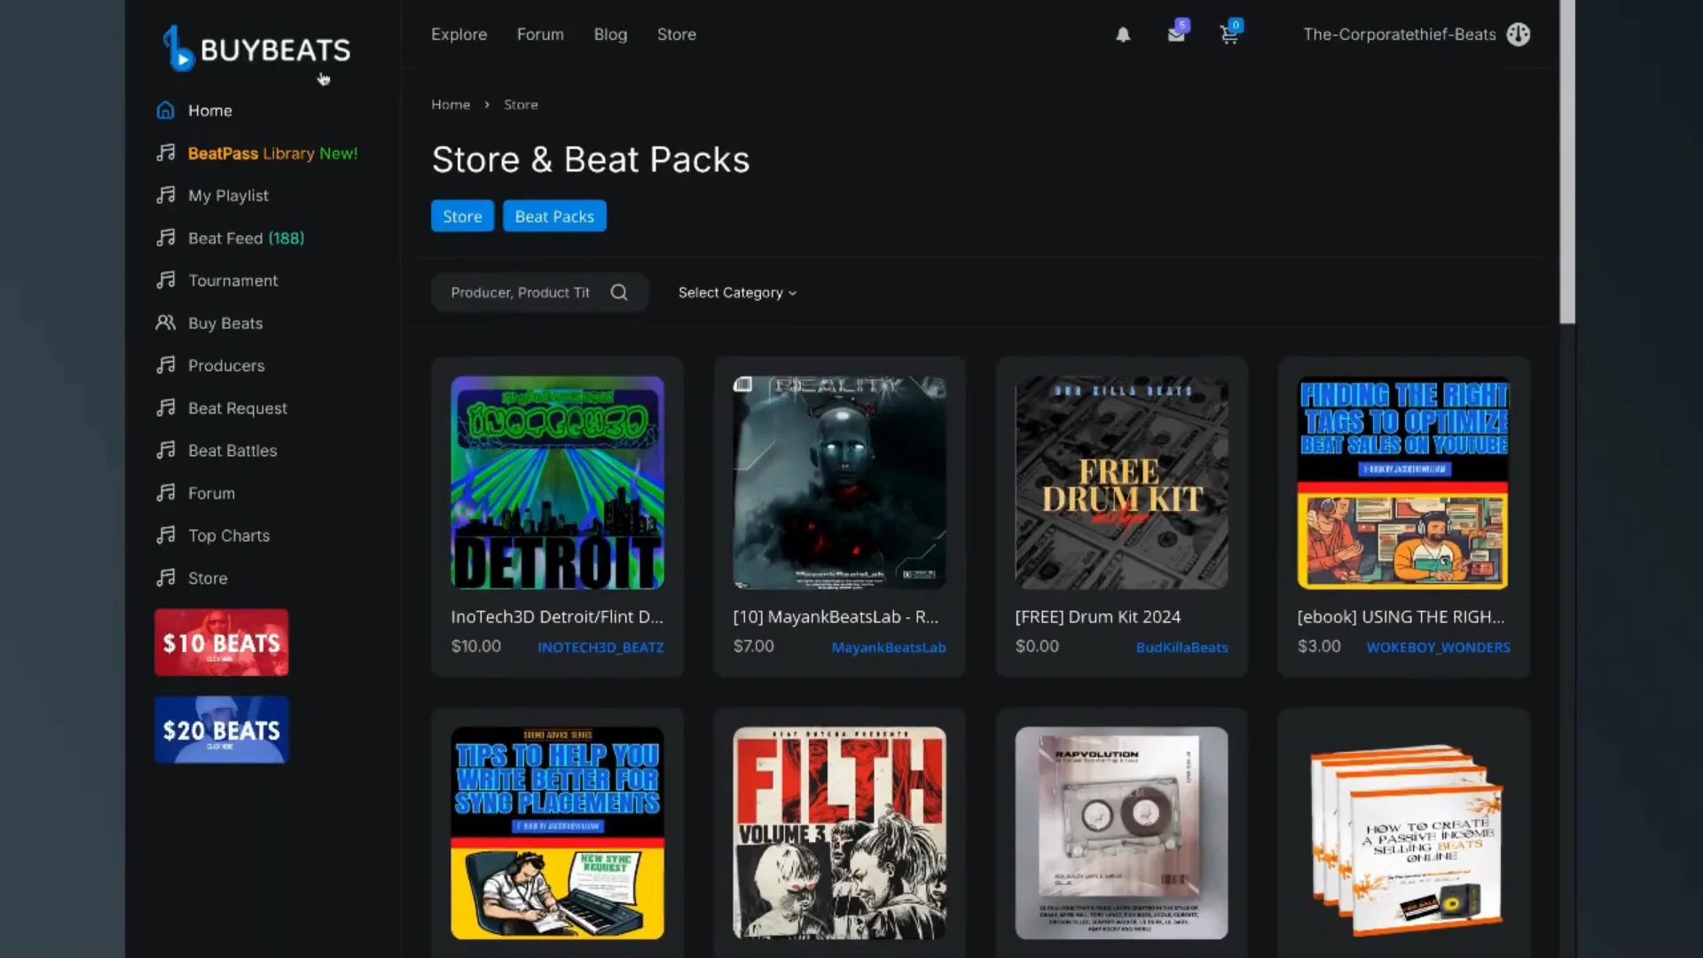Click the BuyBeats logo
The width and height of the screenshot is (1703, 958).
coord(257,49)
